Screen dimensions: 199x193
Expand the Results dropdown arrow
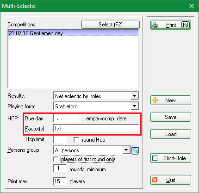pos(135,96)
